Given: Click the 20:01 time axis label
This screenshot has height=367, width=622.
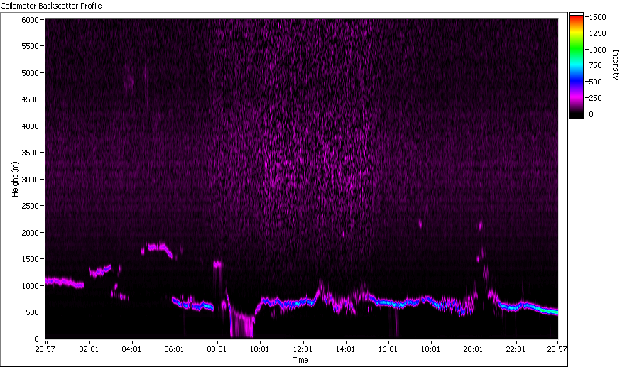Looking at the screenshot, I should tap(473, 349).
